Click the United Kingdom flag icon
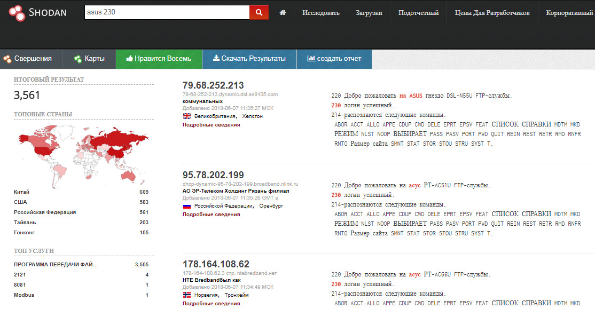 point(187,116)
